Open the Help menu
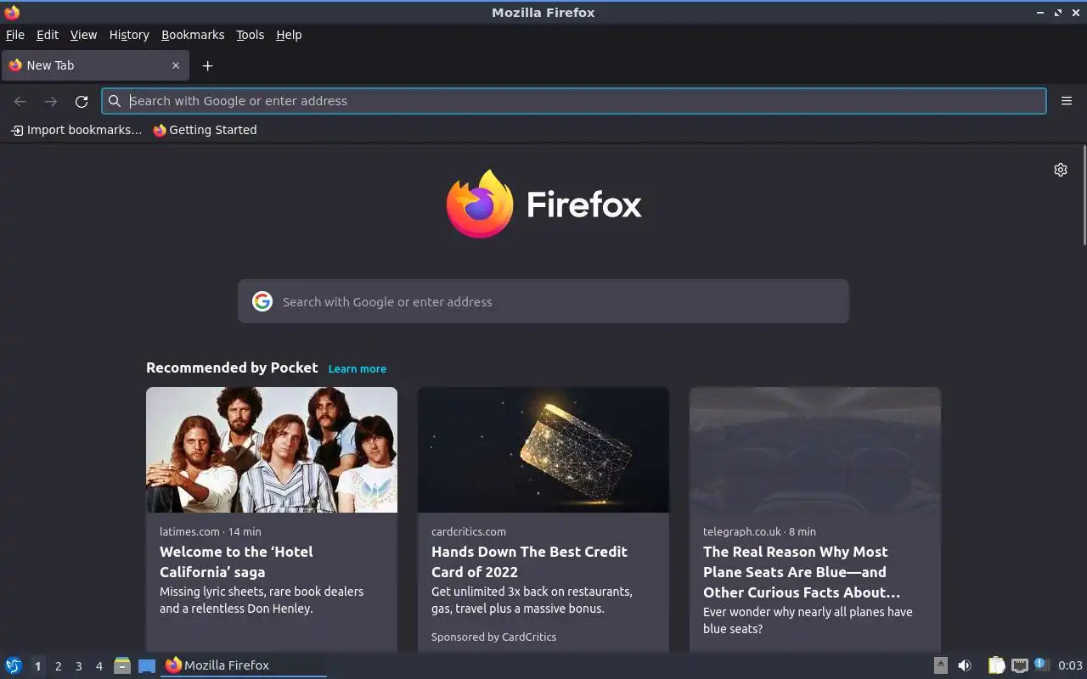 289,35
